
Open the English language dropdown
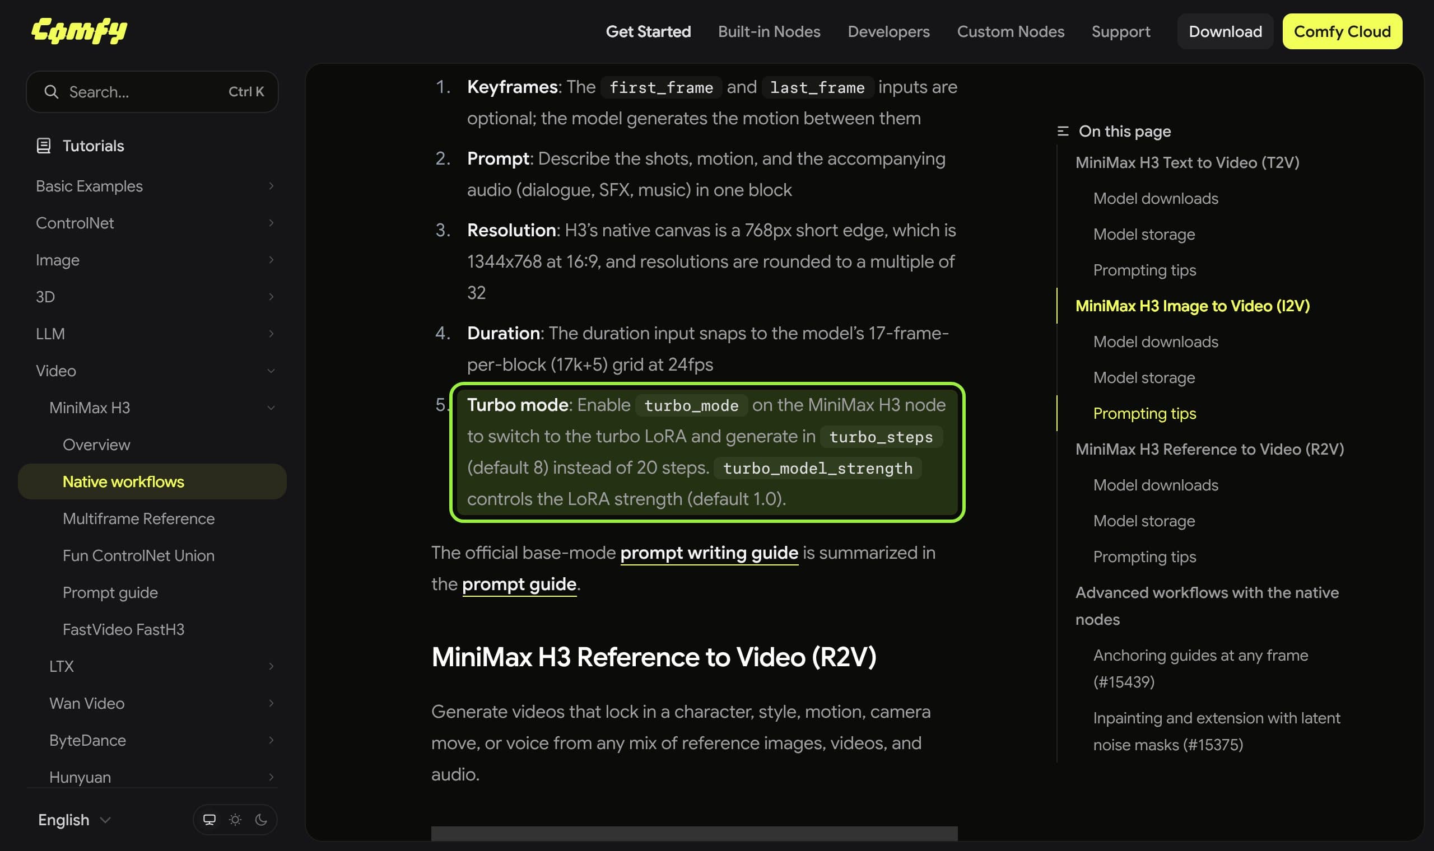pyautogui.click(x=74, y=820)
